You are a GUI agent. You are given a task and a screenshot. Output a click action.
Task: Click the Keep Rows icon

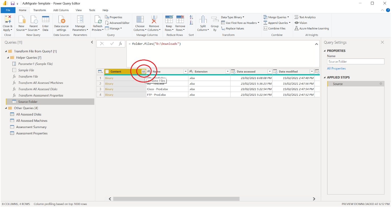tap(169, 20)
